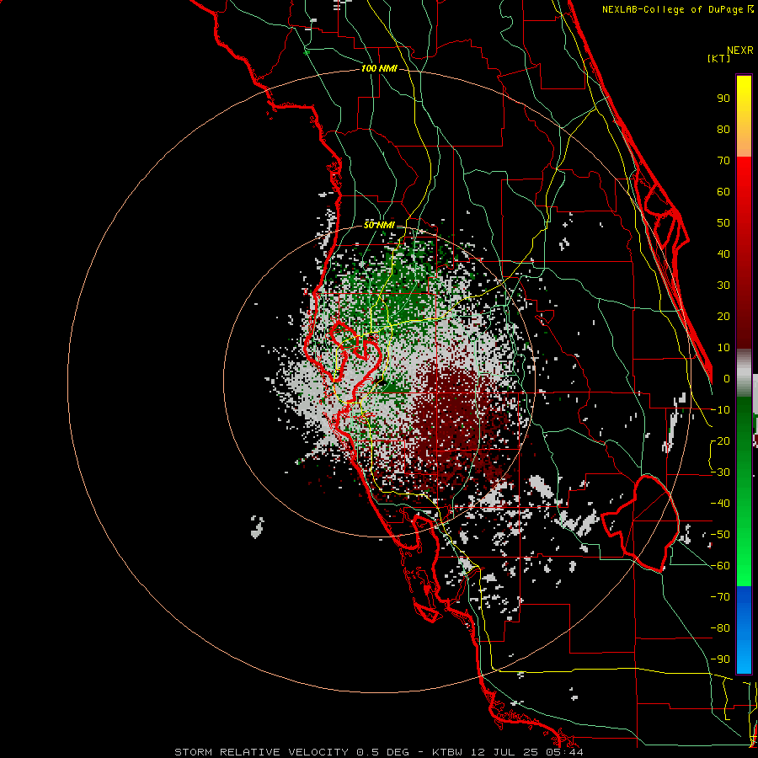Image resolution: width=758 pixels, height=758 pixels.
Task: Click the "80" value on velocity scale
Action: tap(723, 130)
